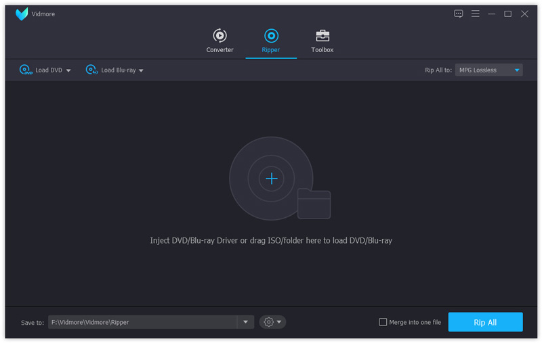Click the Rip All button
The image size is (542, 343).
pyautogui.click(x=485, y=322)
